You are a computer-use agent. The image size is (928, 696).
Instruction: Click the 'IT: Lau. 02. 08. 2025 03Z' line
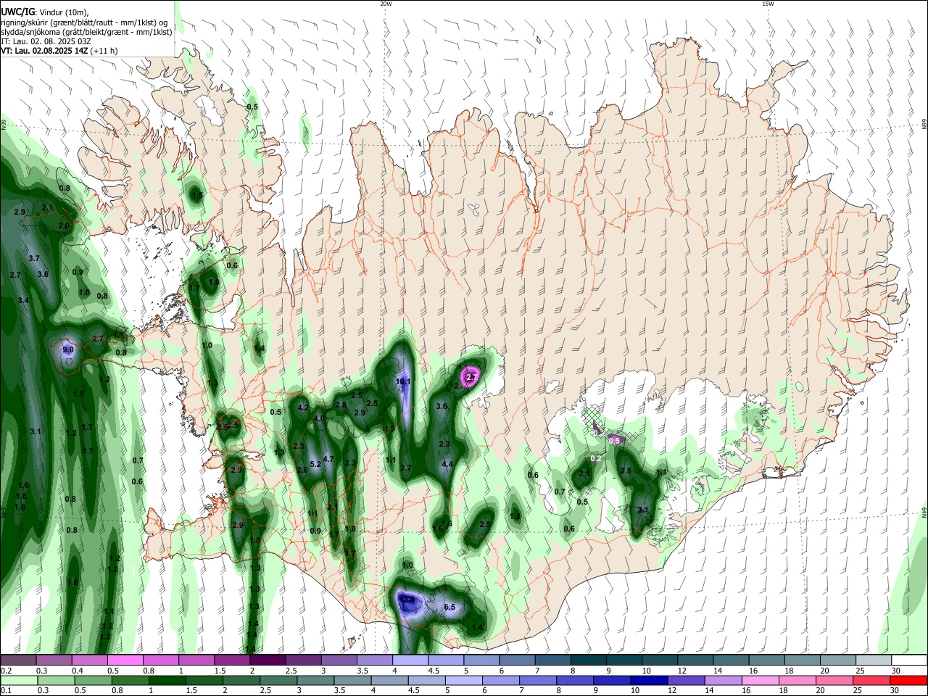tap(46, 41)
